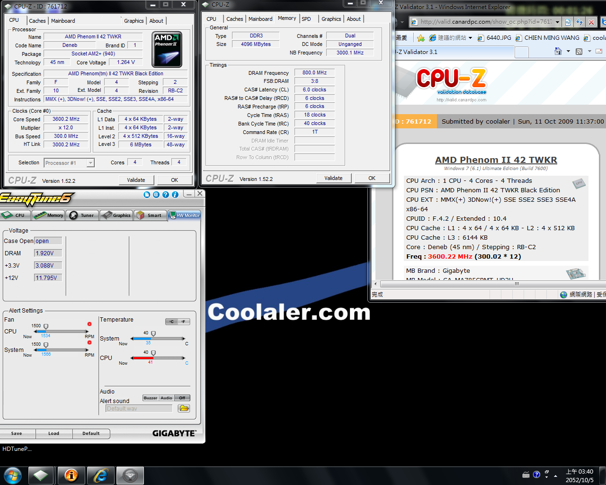
Task: Adjust the CPU temperature alert slider
Action: (x=153, y=353)
